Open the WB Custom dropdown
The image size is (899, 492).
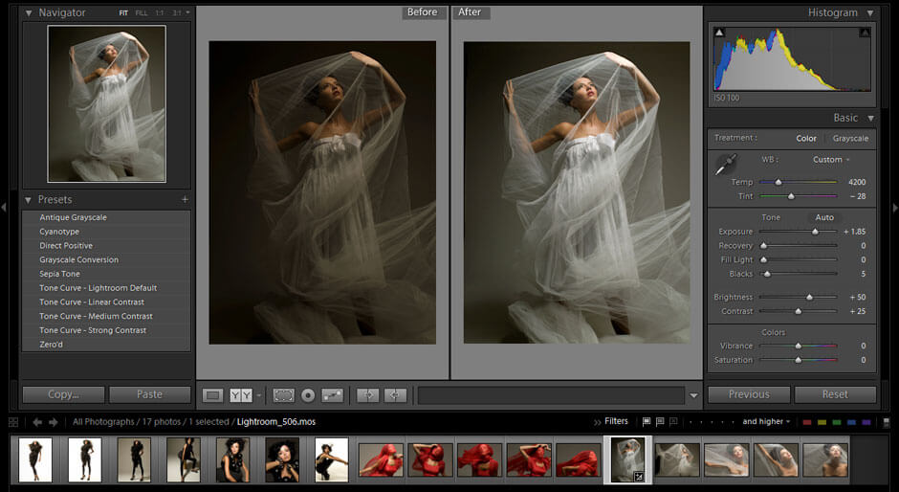(x=830, y=160)
